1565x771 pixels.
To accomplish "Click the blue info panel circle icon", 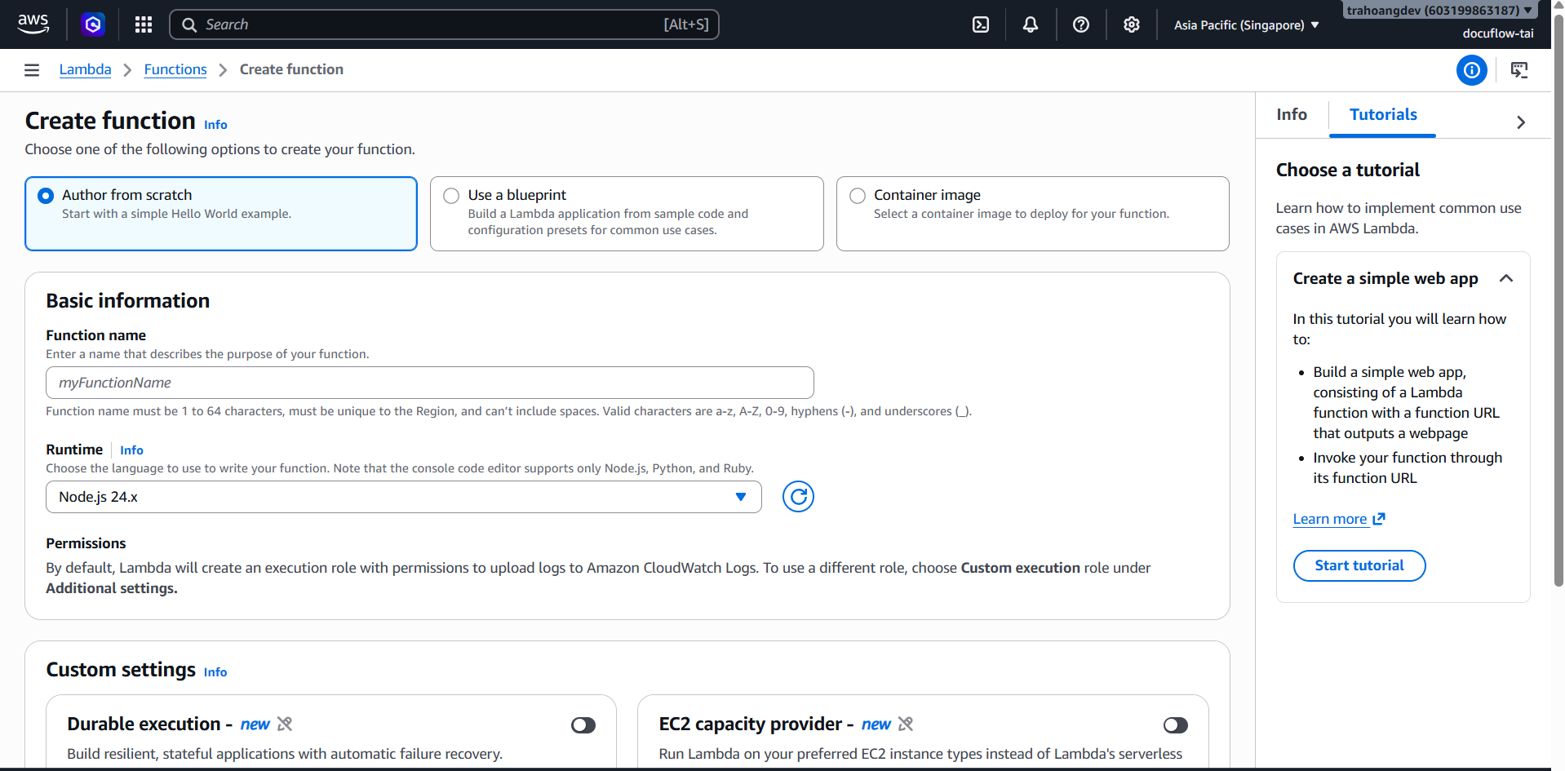I will (1472, 70).
